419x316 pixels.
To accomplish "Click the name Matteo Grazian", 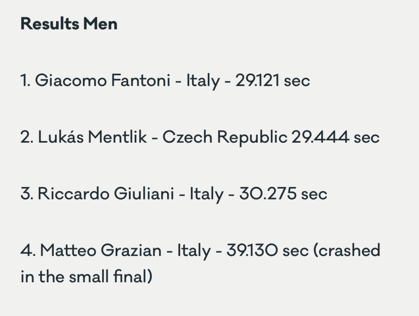I will coord(101,250).
